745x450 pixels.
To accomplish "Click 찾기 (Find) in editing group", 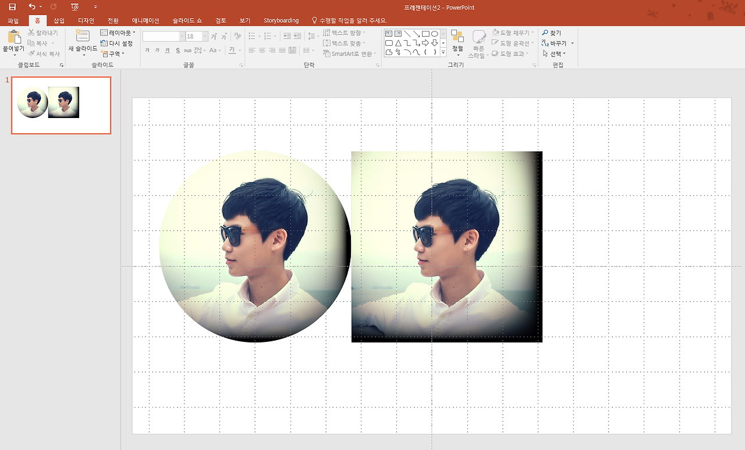I will pos(552,33).
